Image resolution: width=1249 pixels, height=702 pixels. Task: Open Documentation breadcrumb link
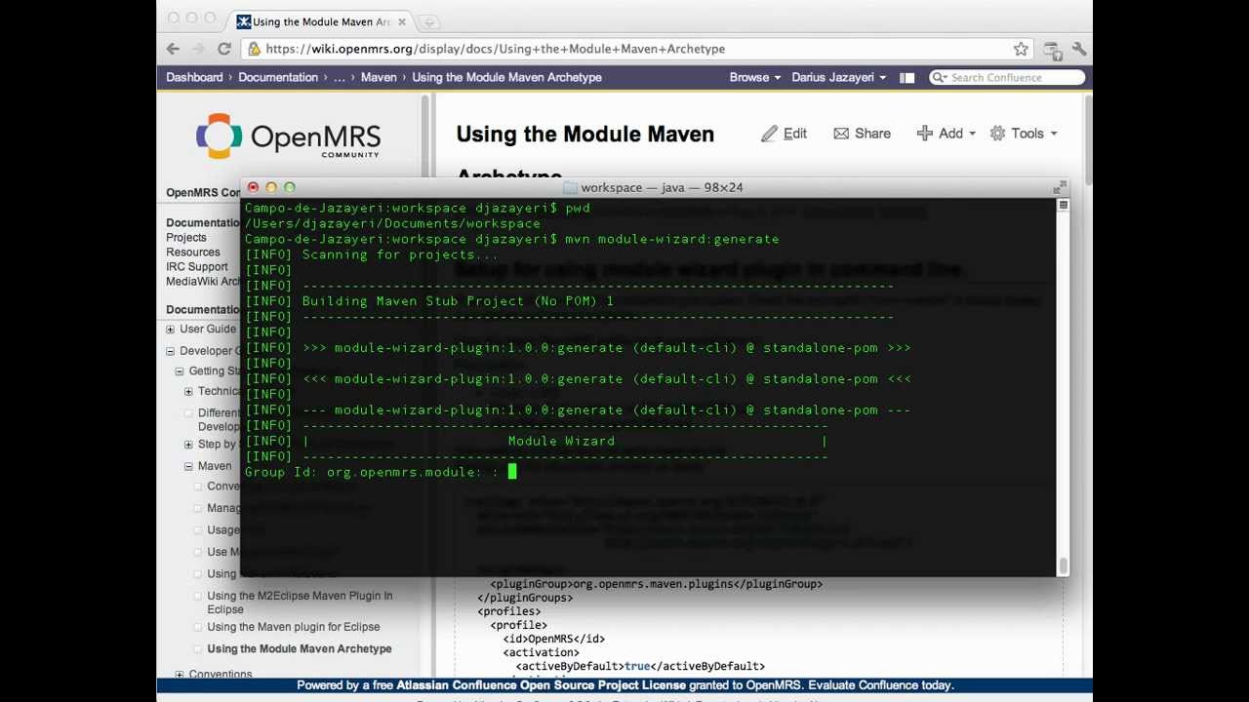(278, 77)
